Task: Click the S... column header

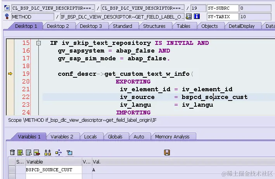Action: point(20,162)
